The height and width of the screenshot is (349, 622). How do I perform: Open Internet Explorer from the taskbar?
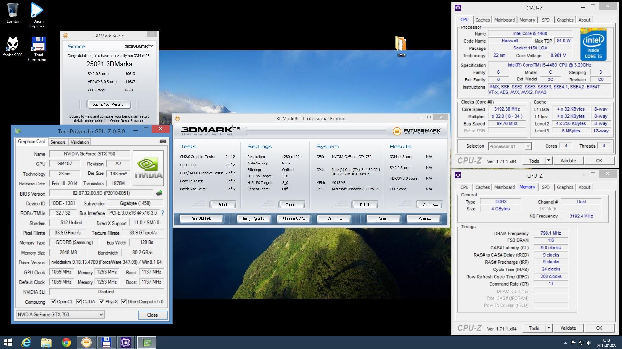(x=26, y=343)
